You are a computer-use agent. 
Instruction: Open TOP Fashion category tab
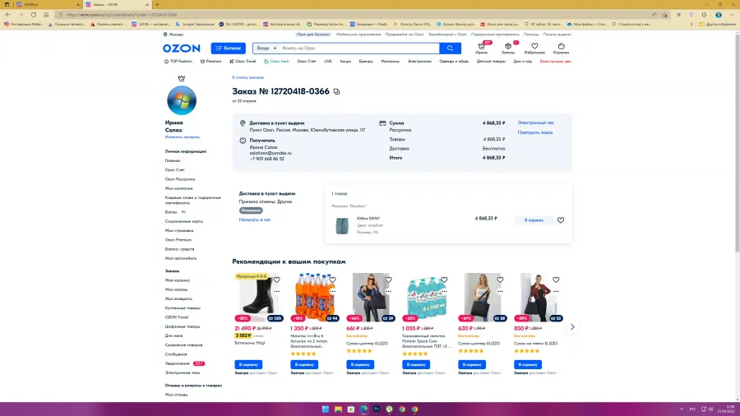click(178, 62)
